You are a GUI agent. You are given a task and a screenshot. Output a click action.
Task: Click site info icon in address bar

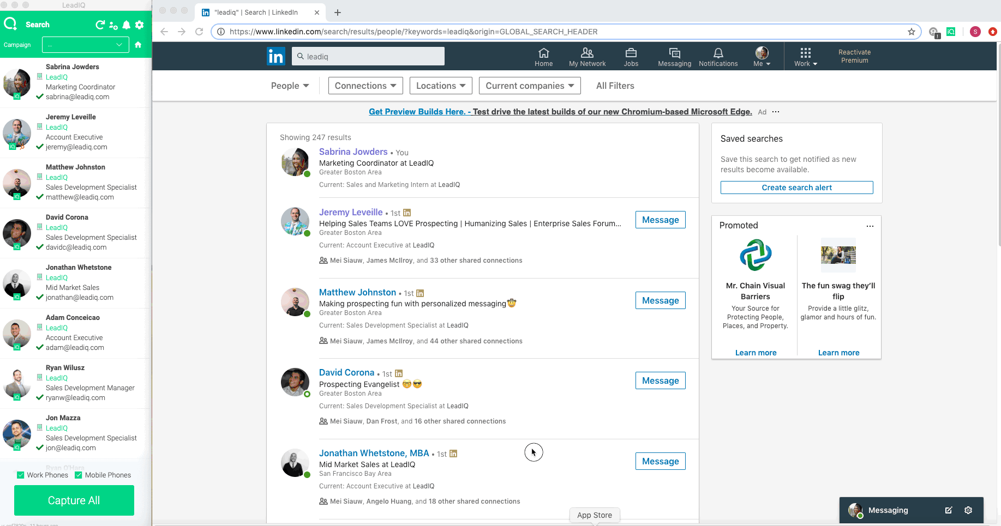(x=221, y=32)
